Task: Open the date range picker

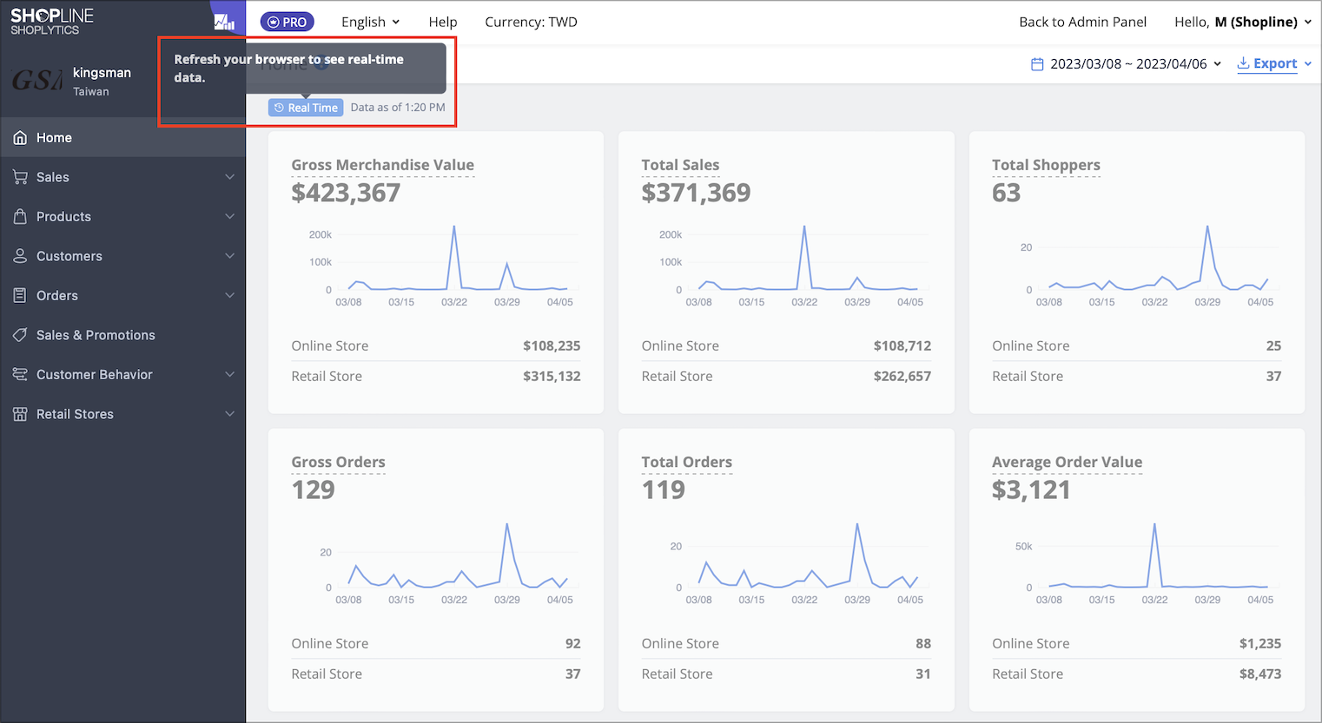Action: pos(1127,64)
